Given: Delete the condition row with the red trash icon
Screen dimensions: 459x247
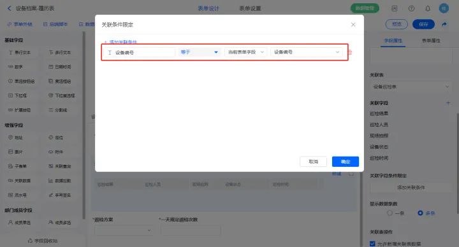Looking at the screenshot, I should (x=350, y=52).
